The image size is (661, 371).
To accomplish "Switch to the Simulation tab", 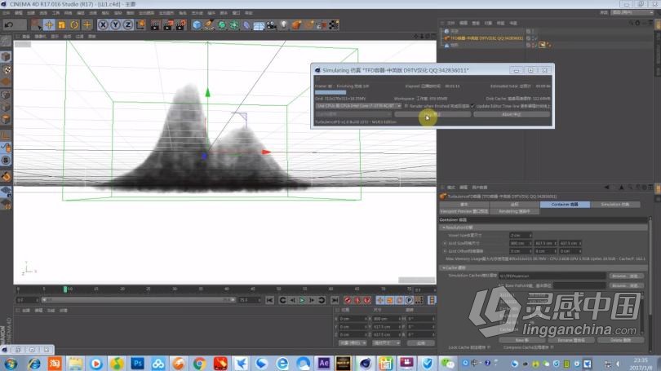I will pos(614,204).
